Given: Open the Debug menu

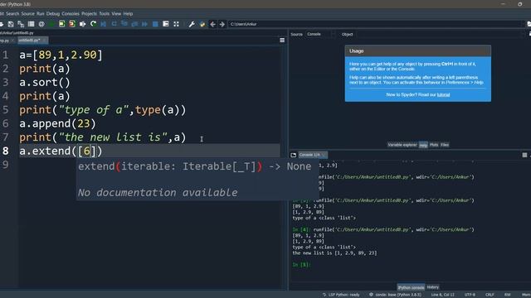Looking at the screenshot, I should click(x=53, y=13).
